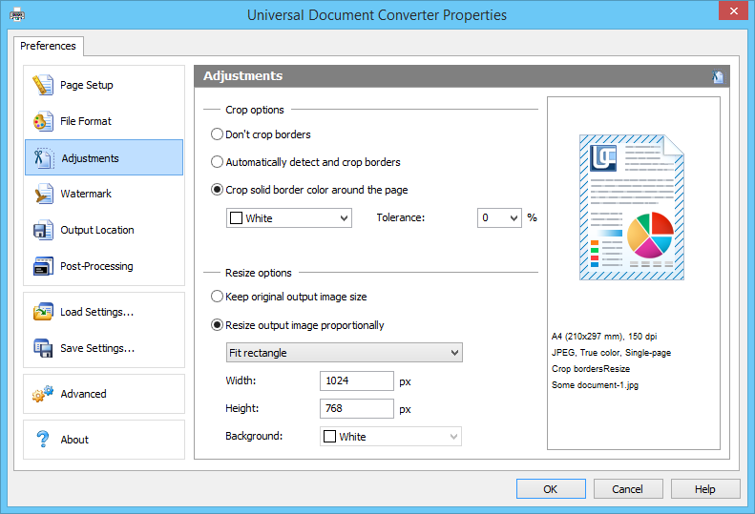This screenshot has width=755, height=514.
Task: Click the Load Settings folder icon
Action: [x=43, y=312]
